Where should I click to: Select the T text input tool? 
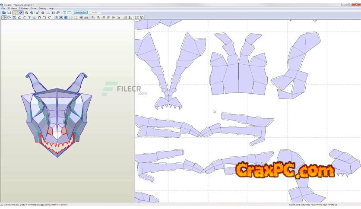tap(29, 17)
